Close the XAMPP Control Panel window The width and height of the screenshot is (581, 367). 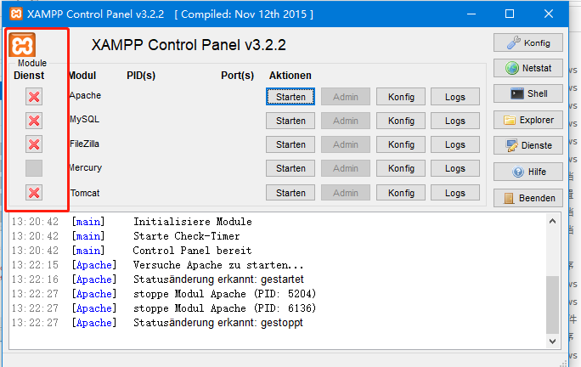[549, 14]
